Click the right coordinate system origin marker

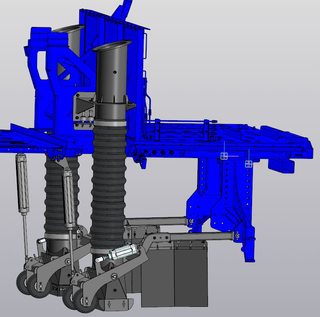click(249, 164)
